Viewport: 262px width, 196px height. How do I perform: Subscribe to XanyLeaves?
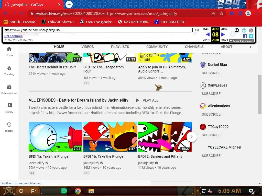(x=211, y=94)
